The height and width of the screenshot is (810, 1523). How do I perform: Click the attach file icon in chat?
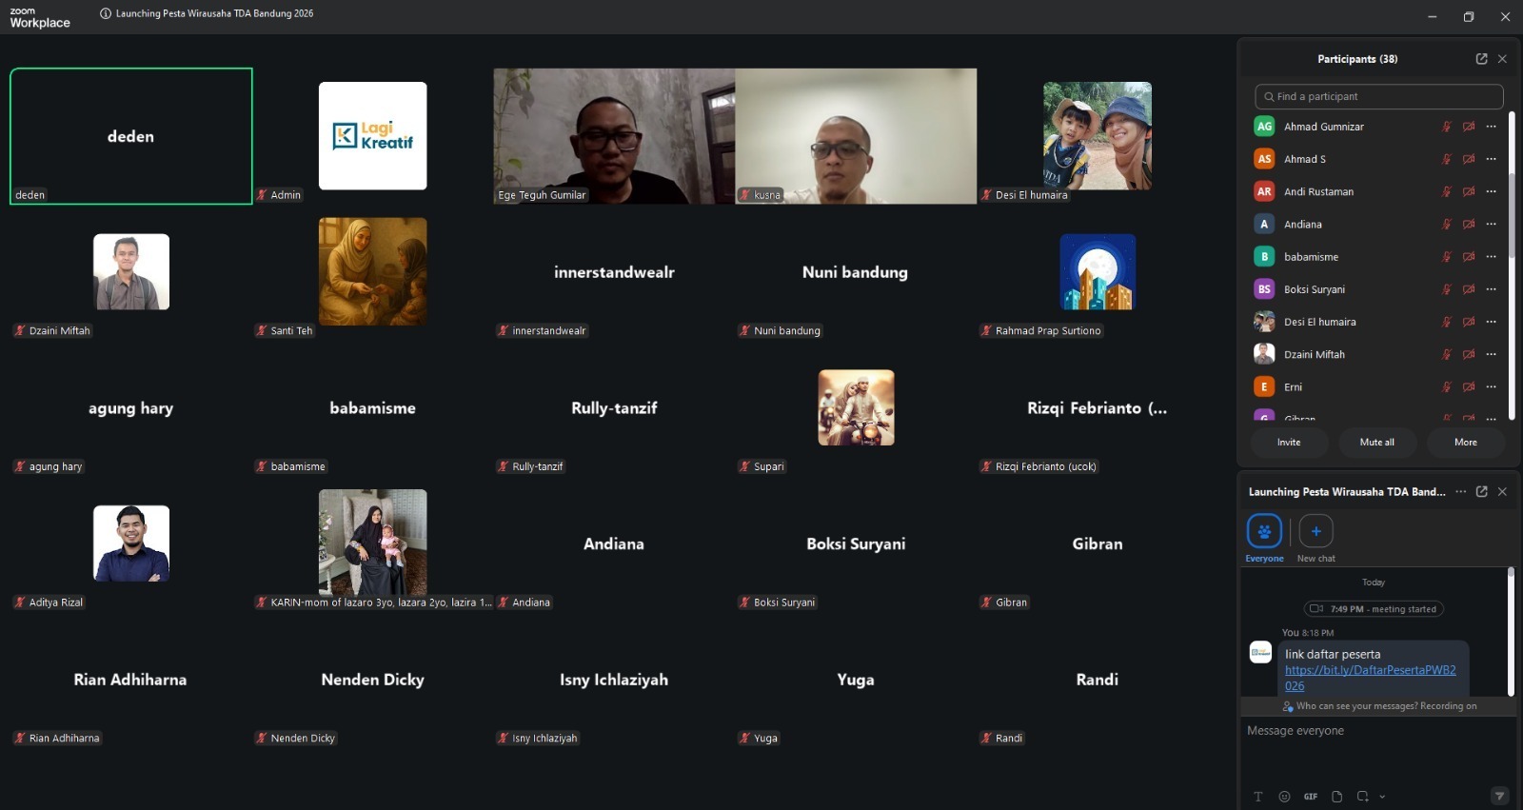point(1336,797)
